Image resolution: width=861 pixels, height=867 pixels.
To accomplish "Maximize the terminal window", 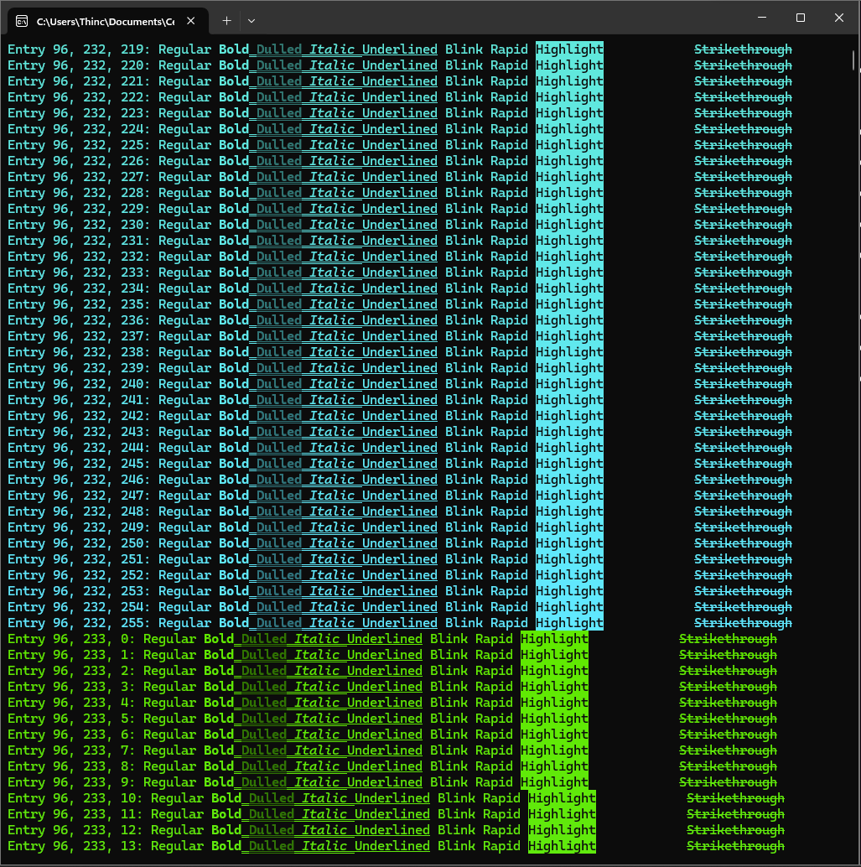I will [801, 18].
